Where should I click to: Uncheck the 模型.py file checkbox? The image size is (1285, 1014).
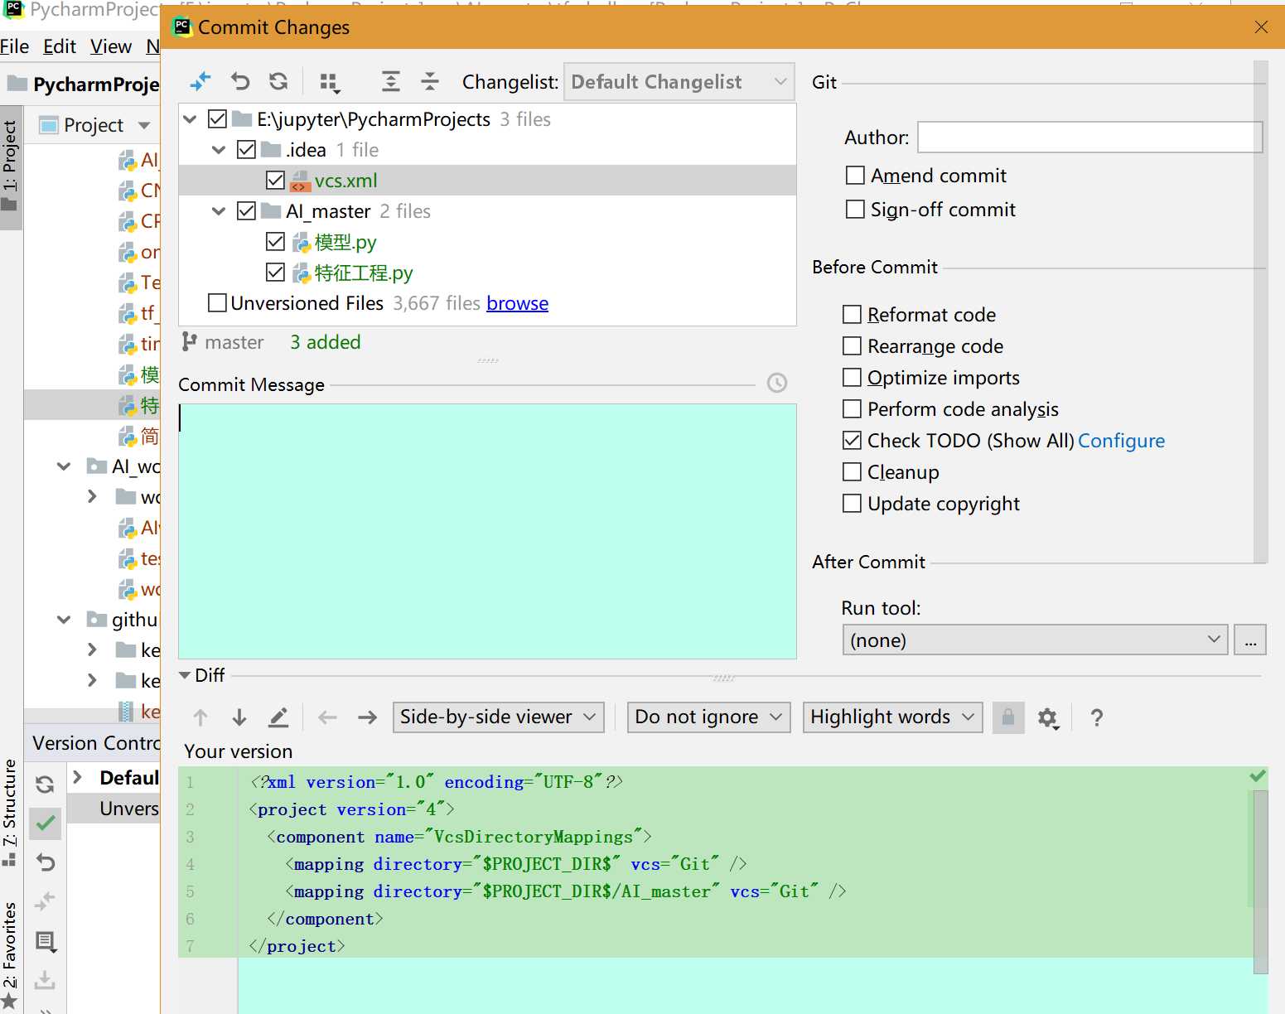[276, 242]
